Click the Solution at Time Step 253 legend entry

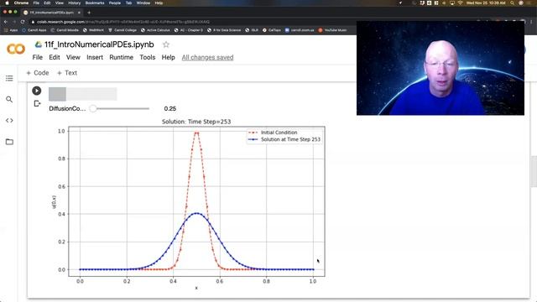tap(284, 139)
